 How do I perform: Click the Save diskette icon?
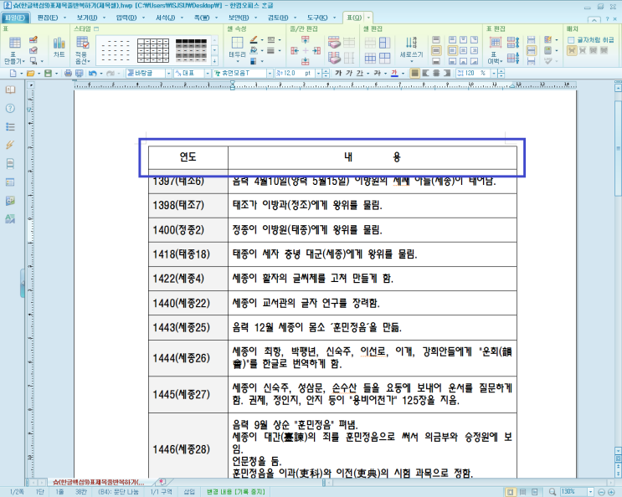(x=48, y=74)
